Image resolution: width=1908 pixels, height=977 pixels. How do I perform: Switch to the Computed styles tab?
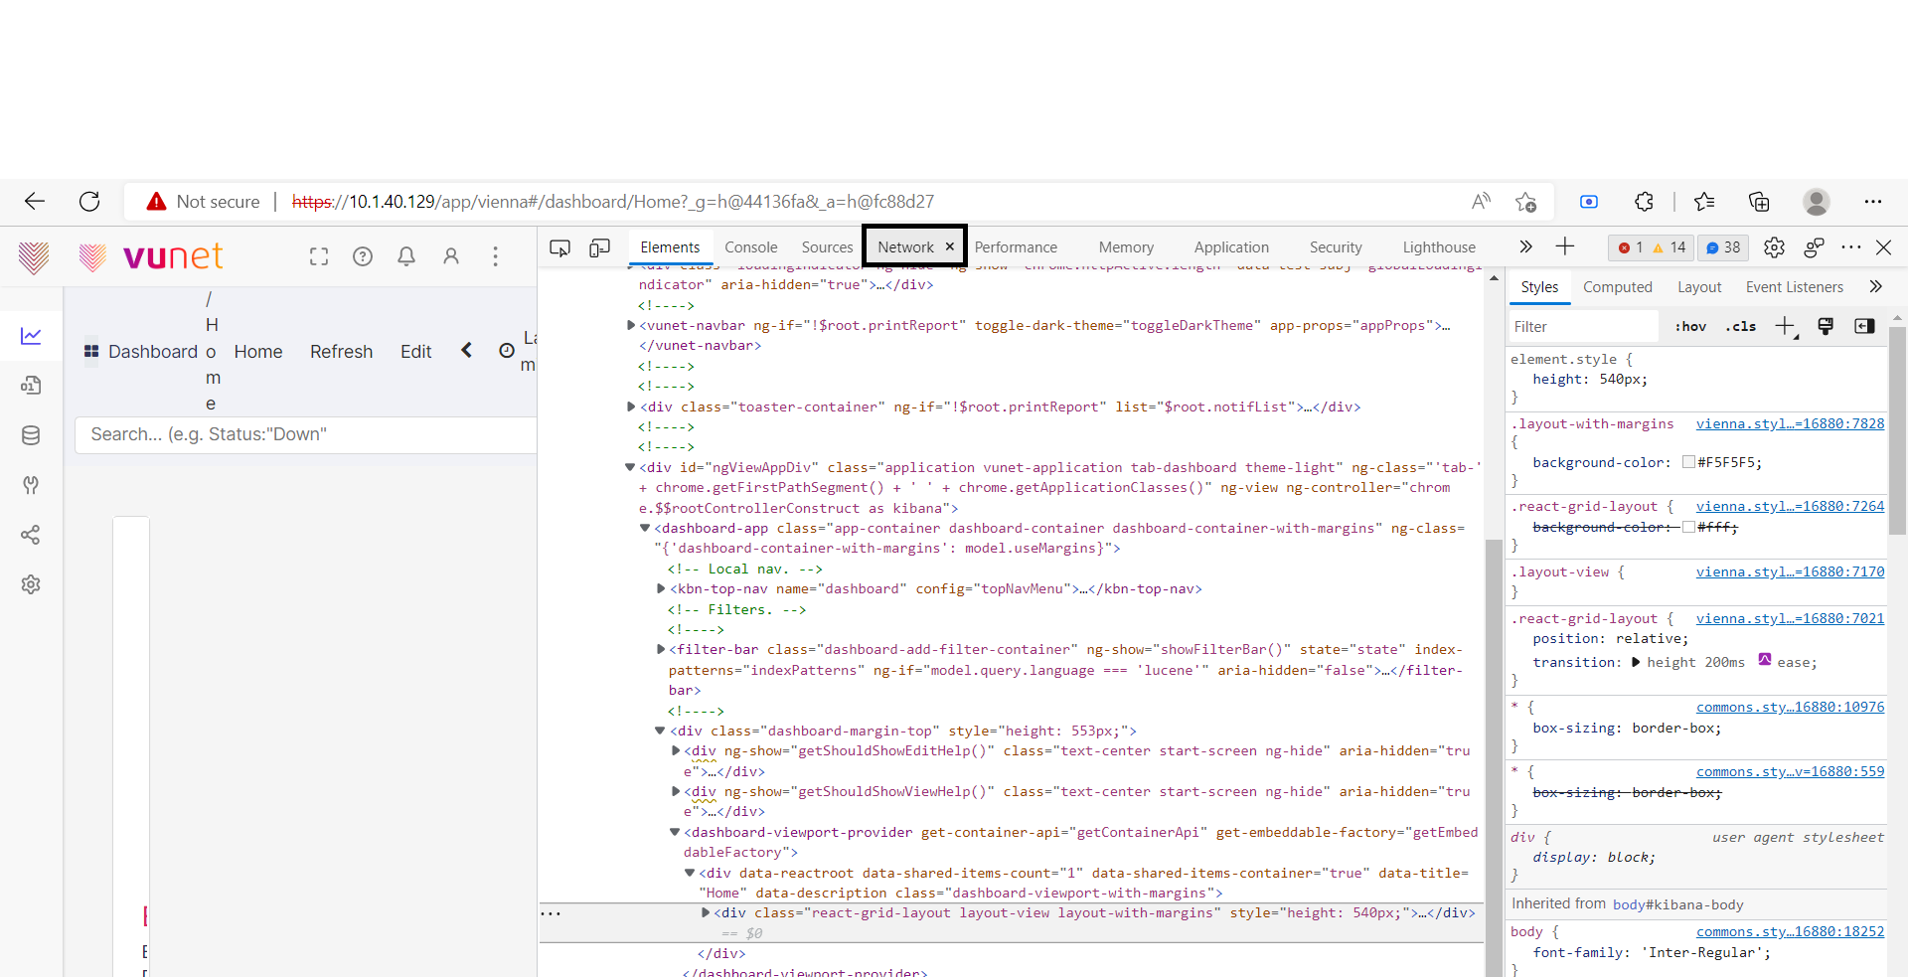point(1617,287)
